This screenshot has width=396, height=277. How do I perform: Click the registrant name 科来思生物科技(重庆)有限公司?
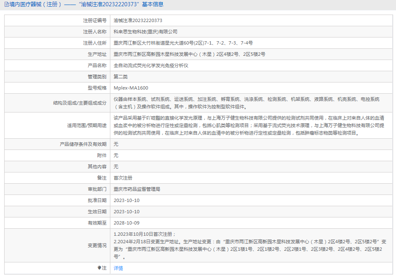coord(145,32)
